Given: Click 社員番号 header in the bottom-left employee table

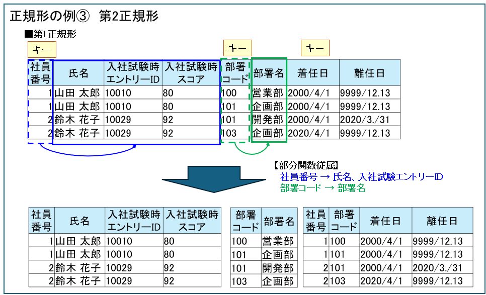Looking at the screenshot, I should click(x=42, y=221).
